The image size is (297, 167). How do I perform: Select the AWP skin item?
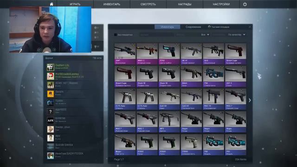125,54
